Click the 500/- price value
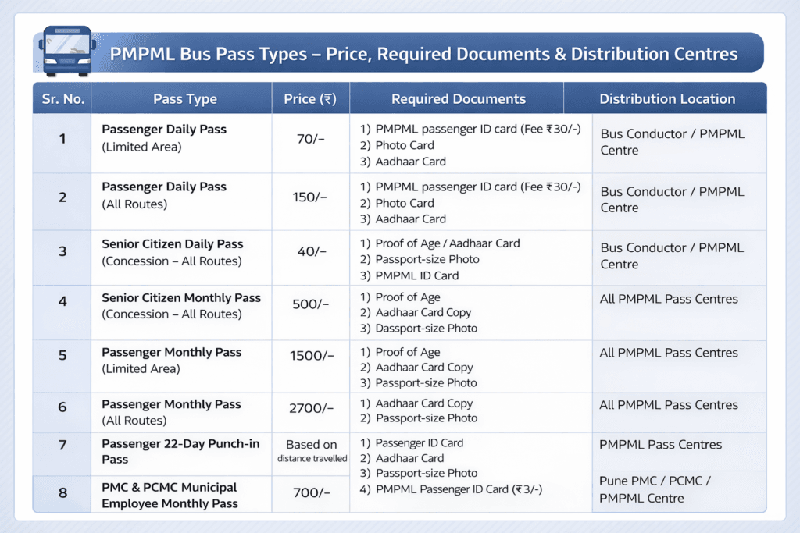Image resolution: width=800 pixels, height=533 pixels. point(309,308)
